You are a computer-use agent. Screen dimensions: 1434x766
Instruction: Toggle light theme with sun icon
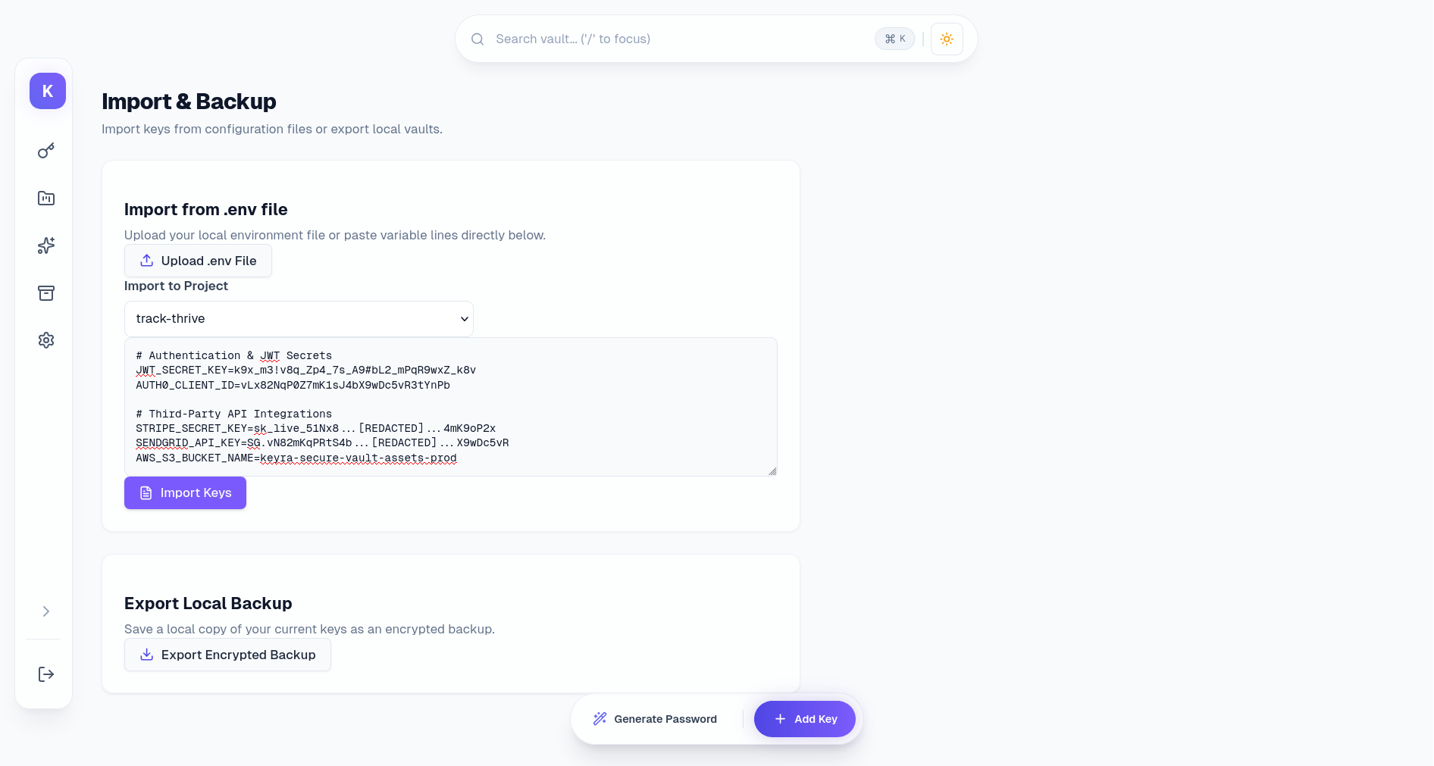coord(947,39)
